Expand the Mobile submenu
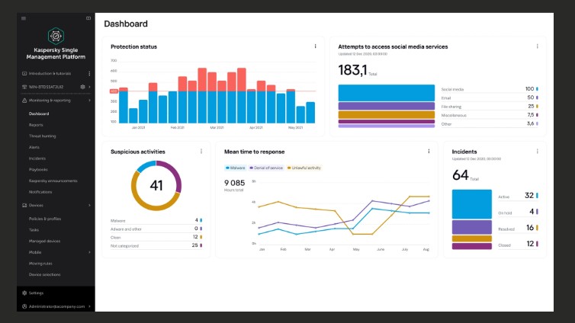Image resolution: width=575 pixels, height=323 pixels. tap(89, 251)
